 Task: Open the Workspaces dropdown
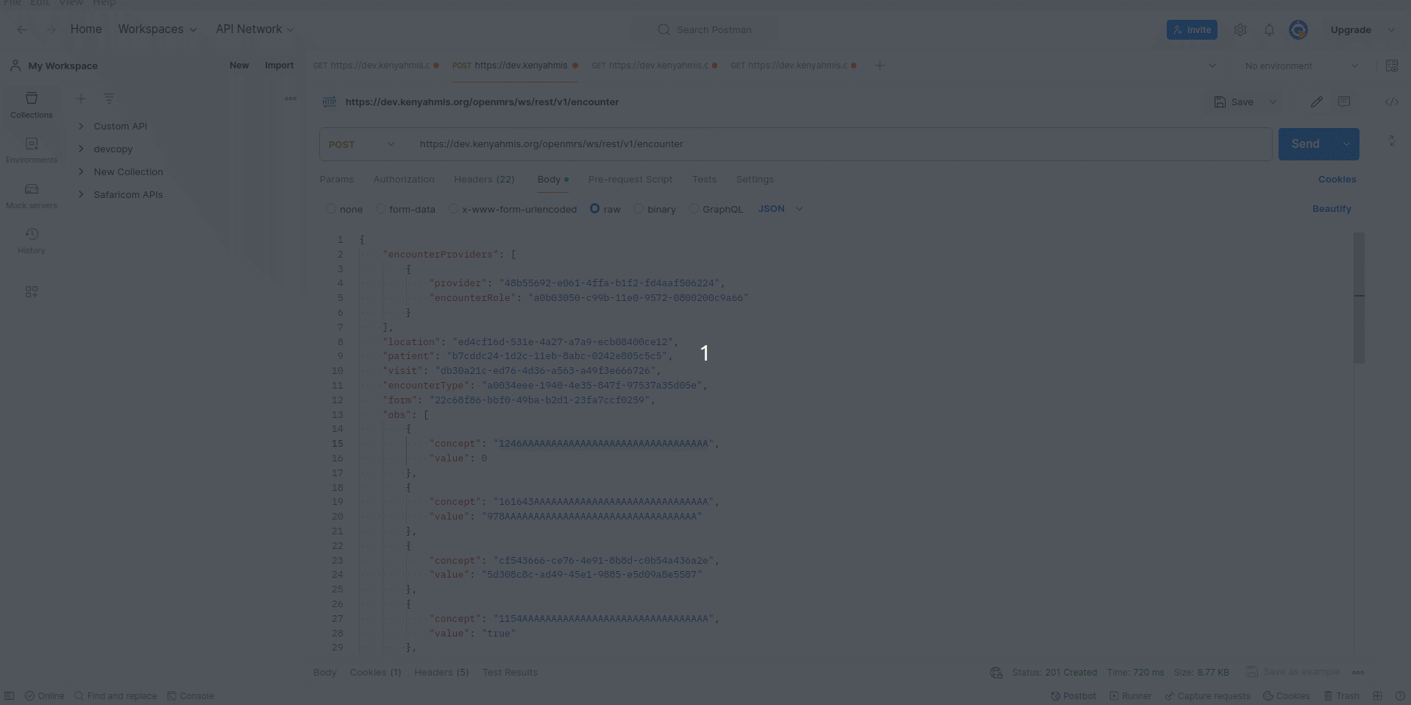point(157,29)
